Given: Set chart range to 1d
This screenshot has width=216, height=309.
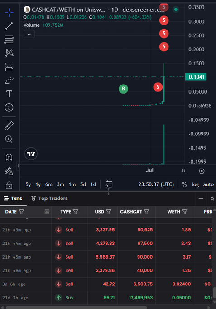Looking at the screenshot, I should (x=93, y=184).
